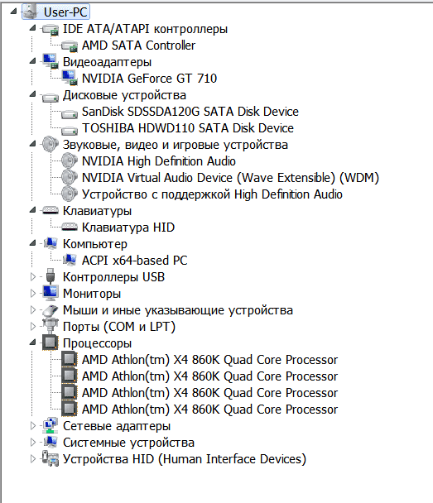
Task: Click the Клавиатура HID keyboard icon
Action: [70, 227]
